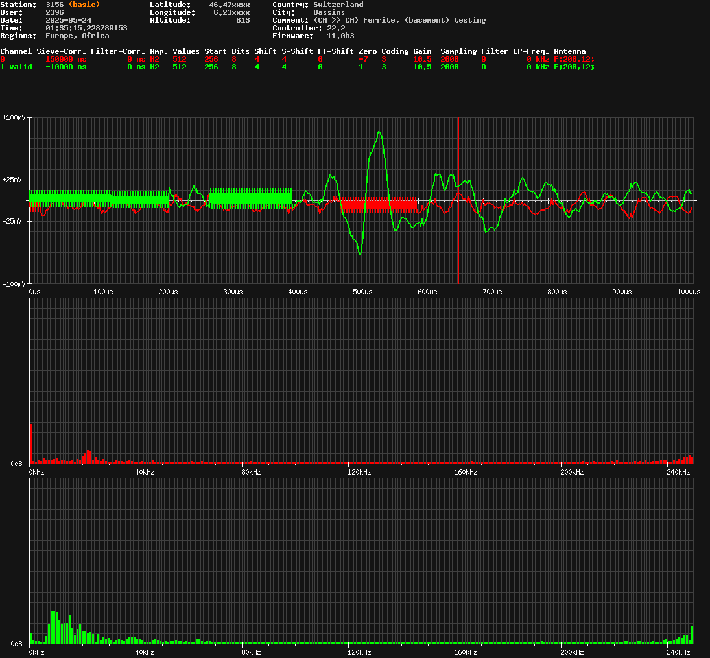Select the city name Bassins
Screen dimensions: 710x658
point(329,12)
